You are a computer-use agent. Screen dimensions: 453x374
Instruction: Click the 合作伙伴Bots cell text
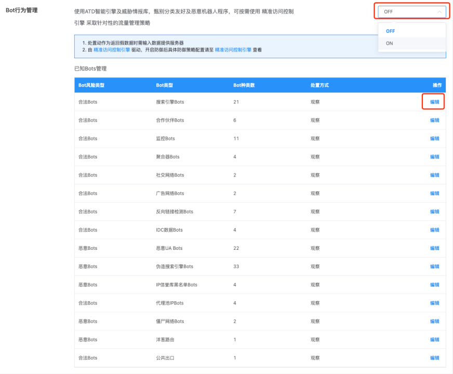click(x=170, y=120)
